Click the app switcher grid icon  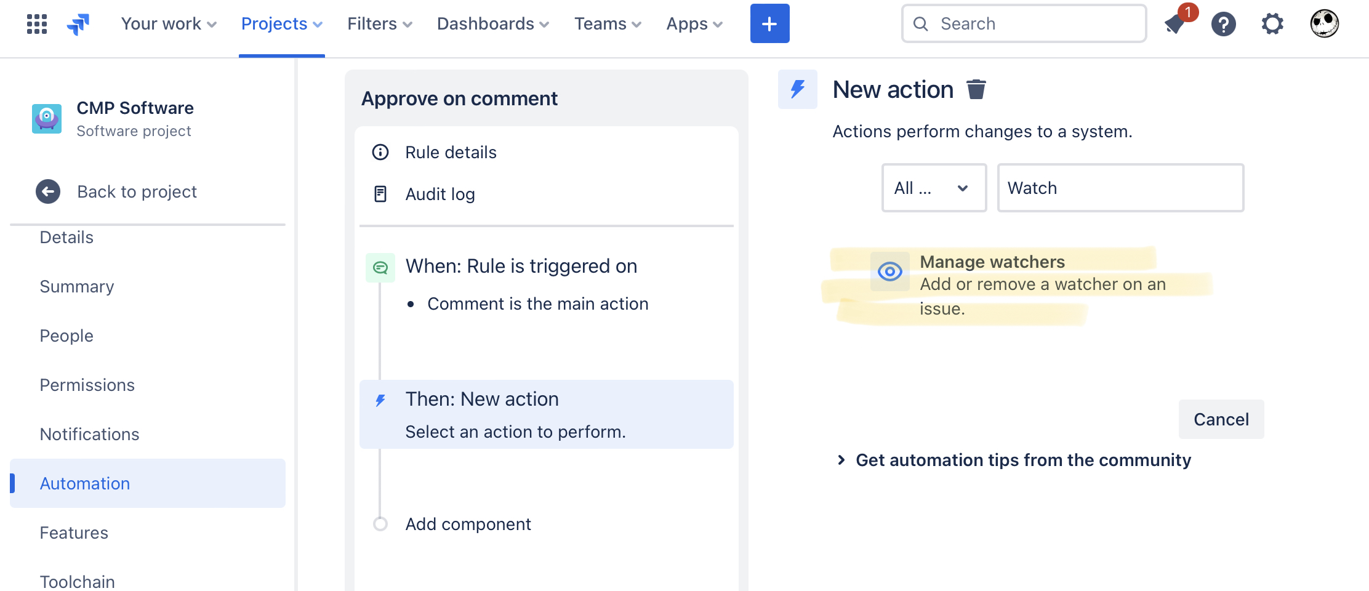tap(36, 23)
